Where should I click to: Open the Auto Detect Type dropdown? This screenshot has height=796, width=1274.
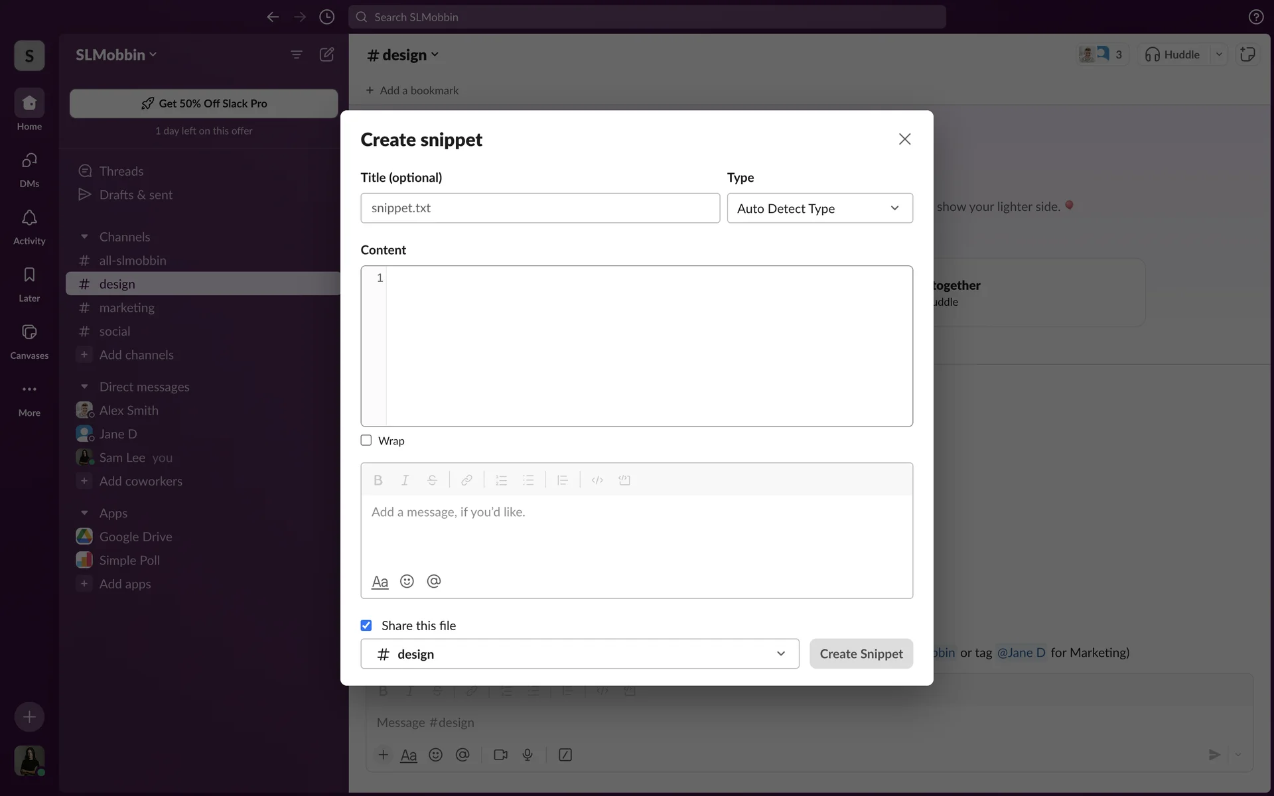coord(819,208)
